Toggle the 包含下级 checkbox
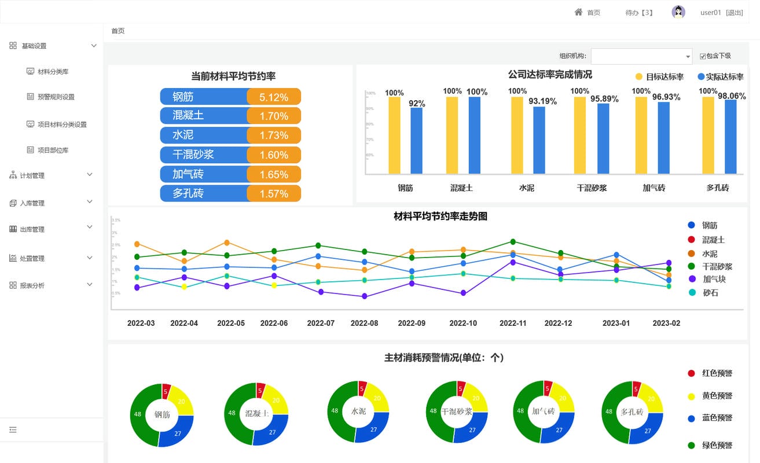 pyautogui.click(x=703, y=56)
